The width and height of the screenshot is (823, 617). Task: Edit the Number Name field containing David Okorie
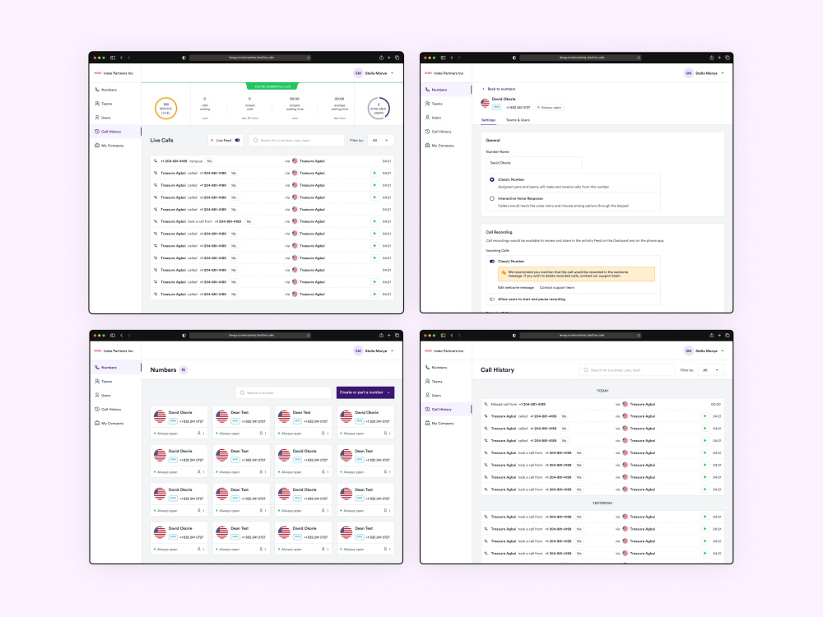[x=533, y=163]
